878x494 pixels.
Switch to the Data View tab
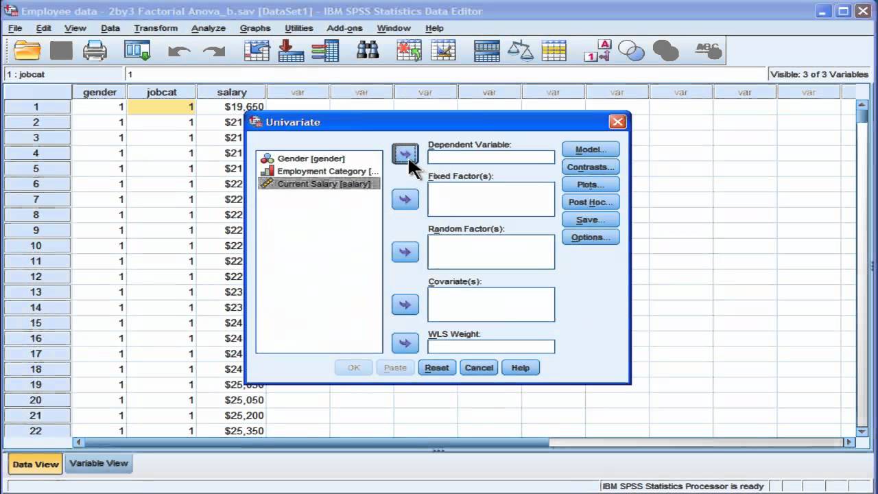pyautogui.click(x=35, y=464)
